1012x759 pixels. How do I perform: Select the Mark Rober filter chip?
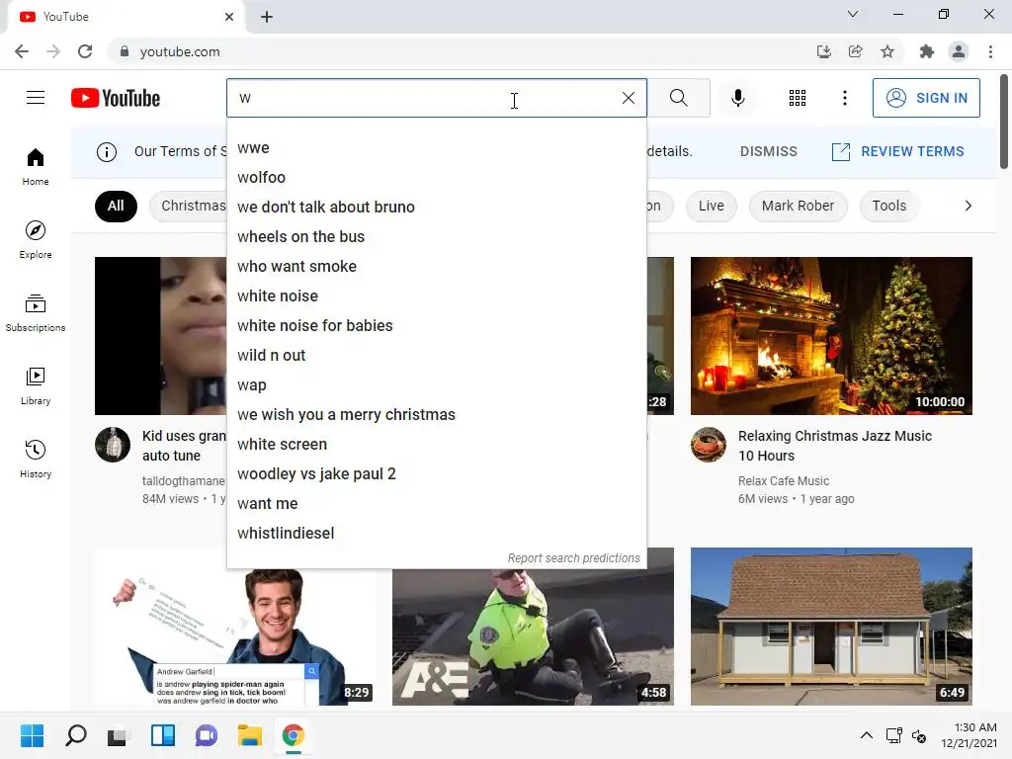[x=798, y=206]
